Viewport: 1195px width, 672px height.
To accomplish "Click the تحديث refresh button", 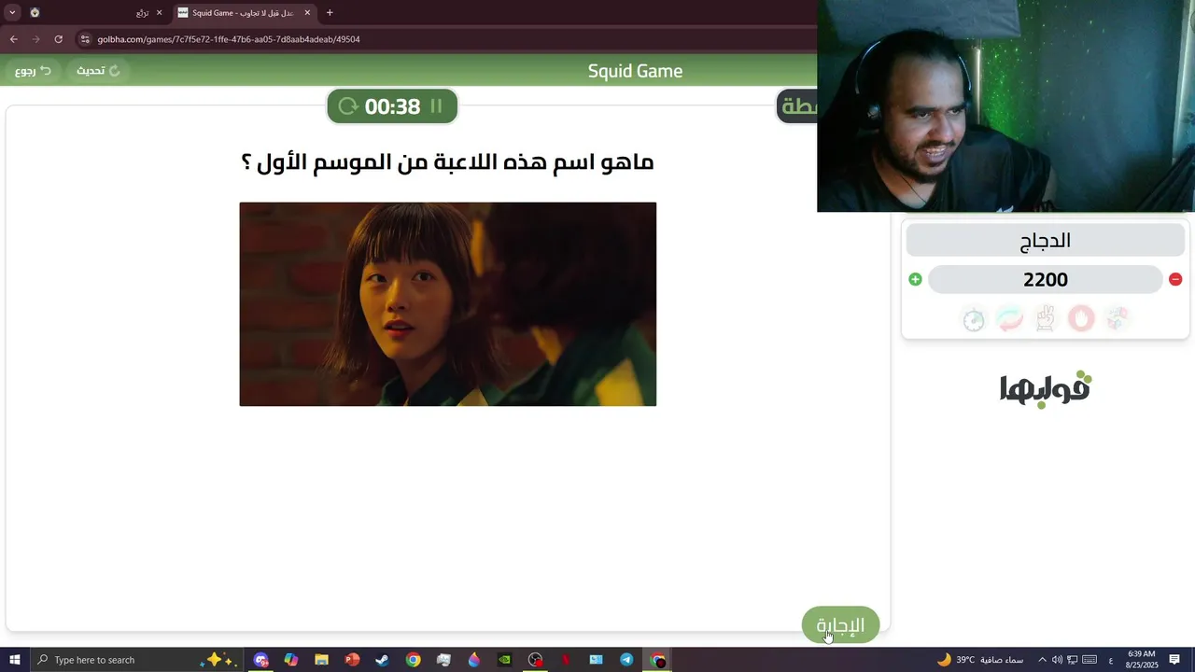I will click(x=98, y=71).
